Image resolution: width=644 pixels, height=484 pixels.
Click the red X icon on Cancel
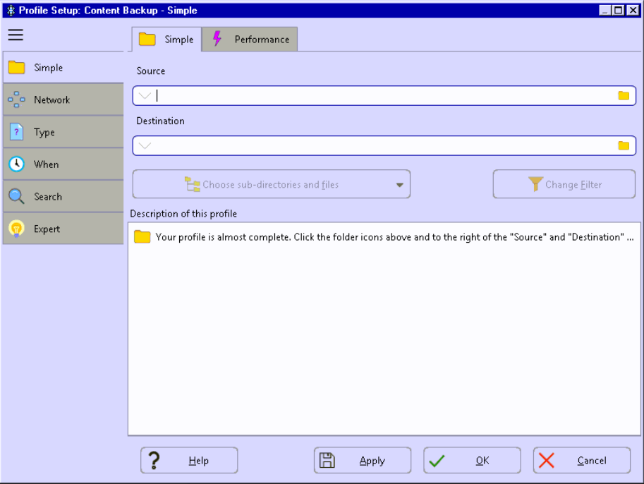(546, 460)
